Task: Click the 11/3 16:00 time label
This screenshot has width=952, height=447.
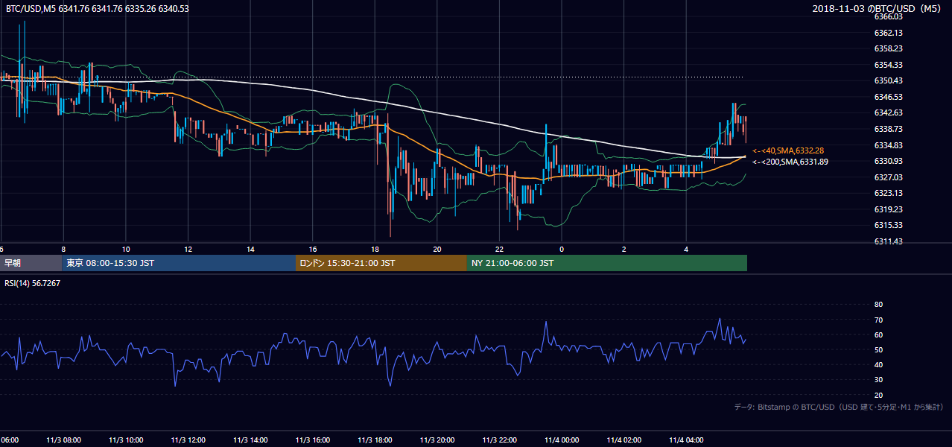Action: pyautogui.click(x=313, y=440)
